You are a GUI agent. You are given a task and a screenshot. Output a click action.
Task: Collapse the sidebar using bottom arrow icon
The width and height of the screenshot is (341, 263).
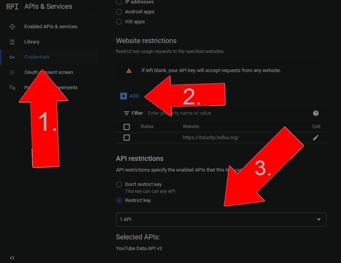12,258
